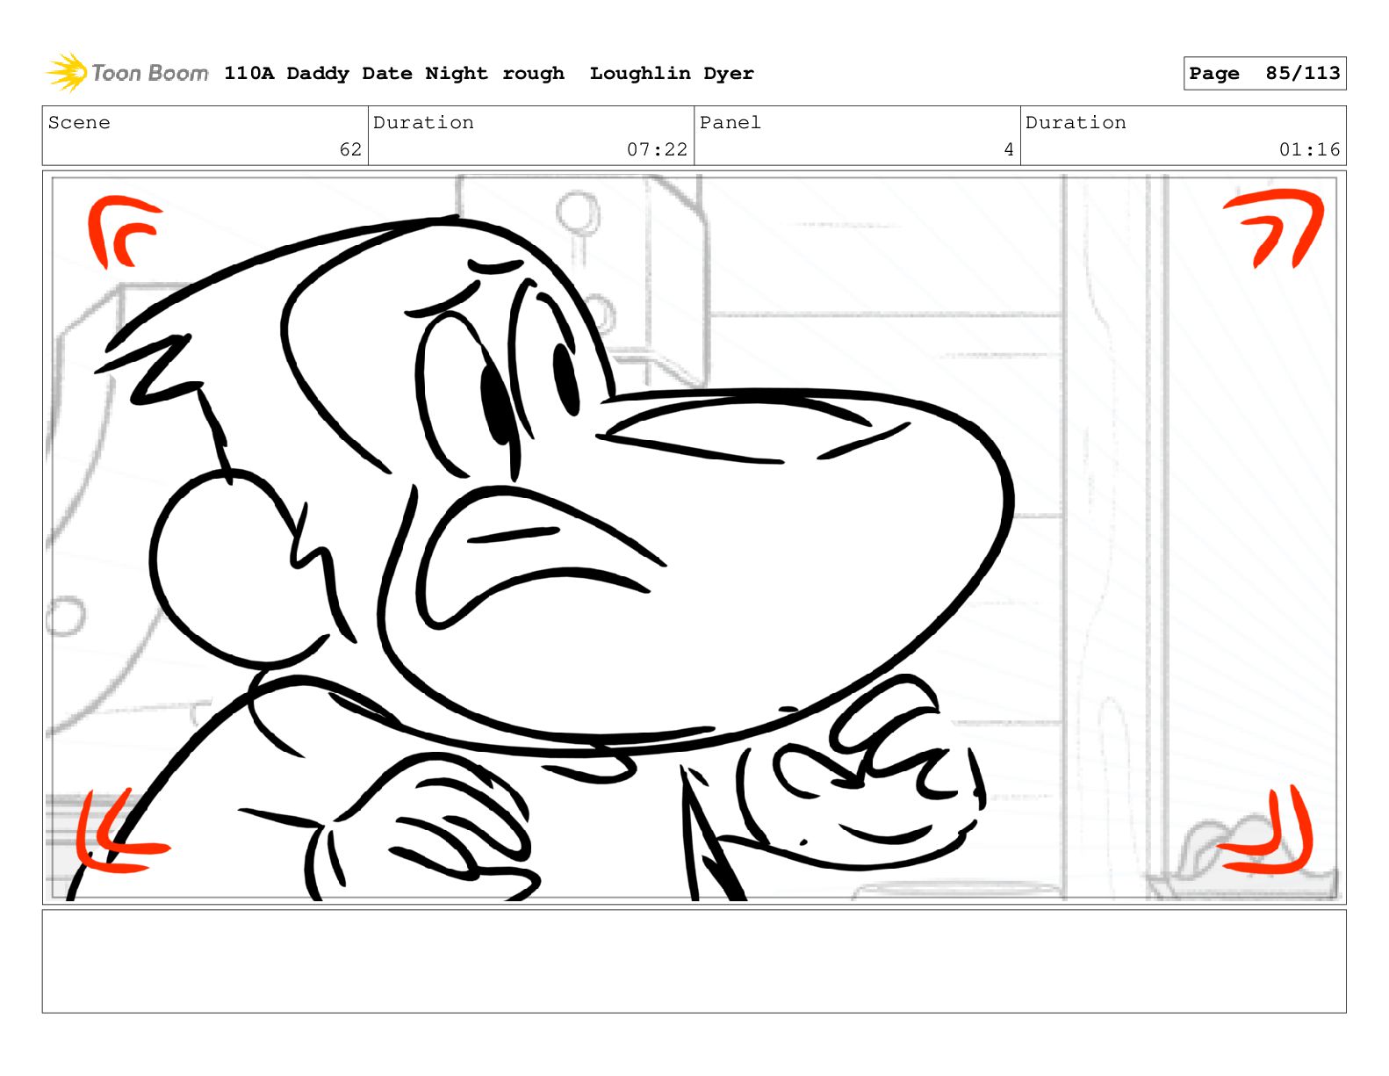Screen dimensions: 1389x1076
Task: Click the empty notes box below the panel
Action: click(x=694, y=962)
